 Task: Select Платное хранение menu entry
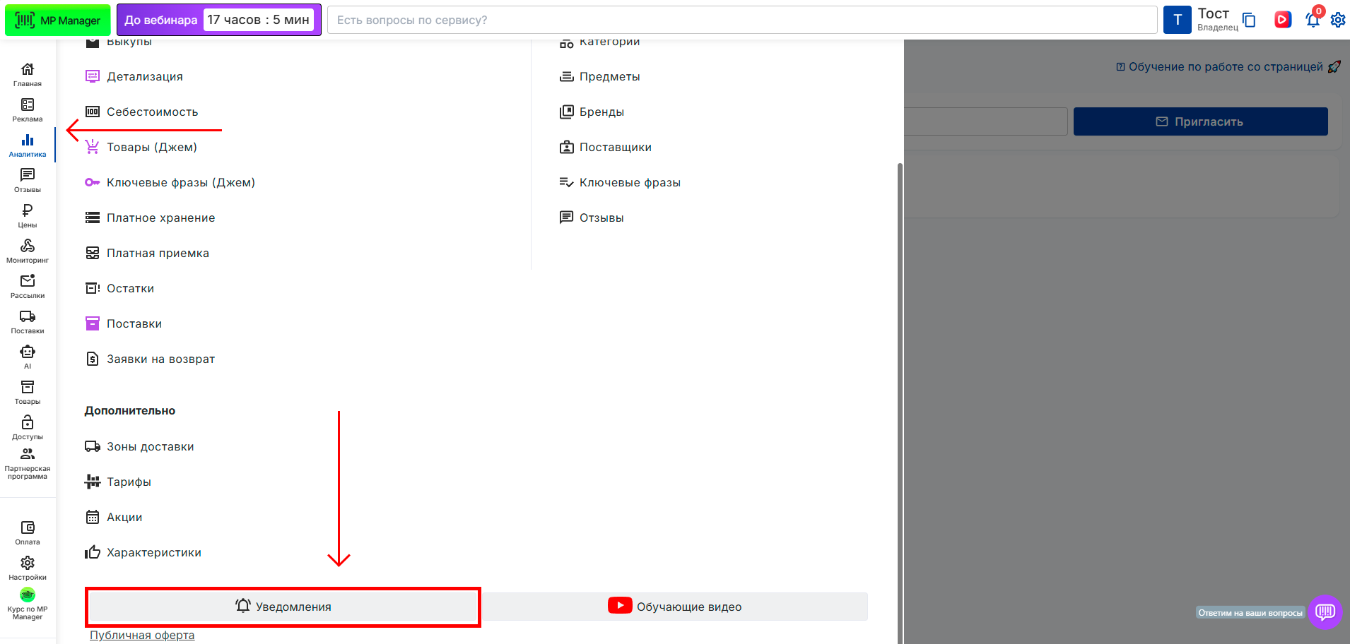coord(160,217)
